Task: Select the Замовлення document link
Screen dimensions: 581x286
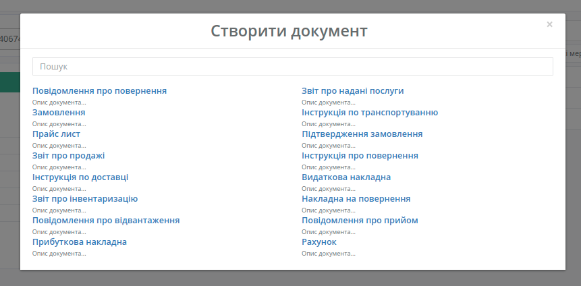Action: [x=59, y=112]
